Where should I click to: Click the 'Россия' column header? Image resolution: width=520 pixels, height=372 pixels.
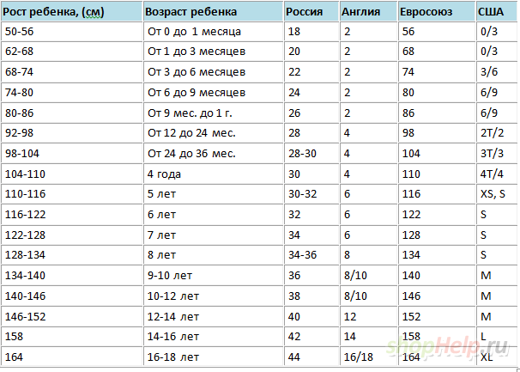311,12
